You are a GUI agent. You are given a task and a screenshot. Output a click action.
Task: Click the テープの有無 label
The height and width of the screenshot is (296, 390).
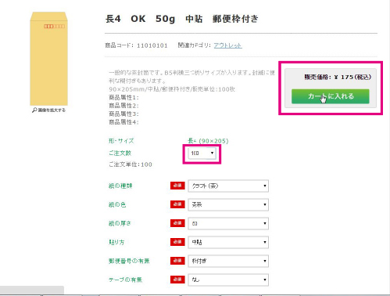125,280
